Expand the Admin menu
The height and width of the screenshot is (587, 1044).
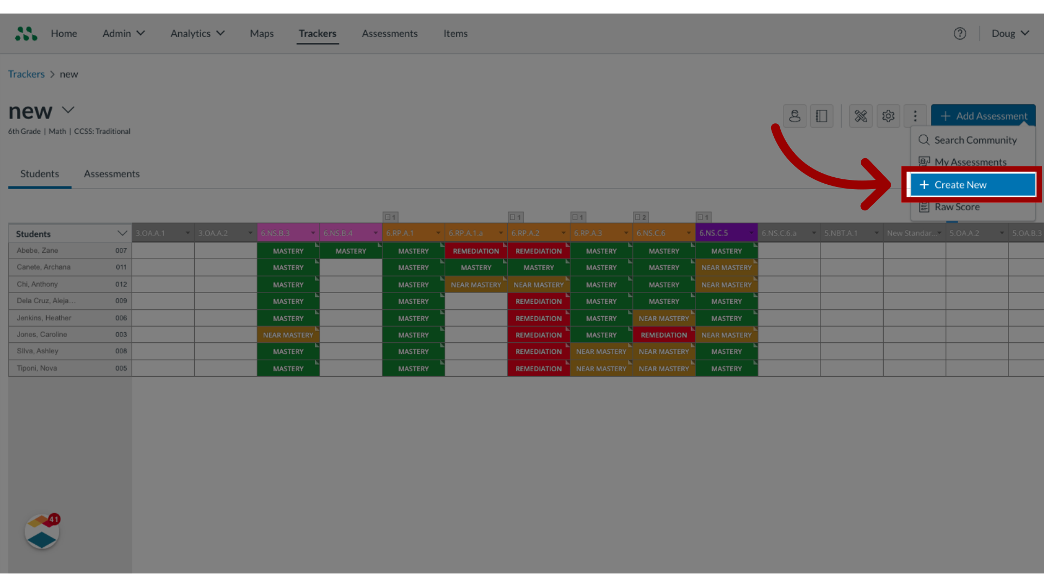(x=123, y=34)
